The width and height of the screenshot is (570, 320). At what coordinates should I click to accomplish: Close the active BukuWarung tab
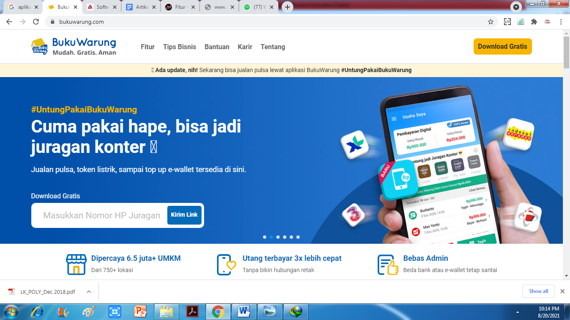[76, 7]
